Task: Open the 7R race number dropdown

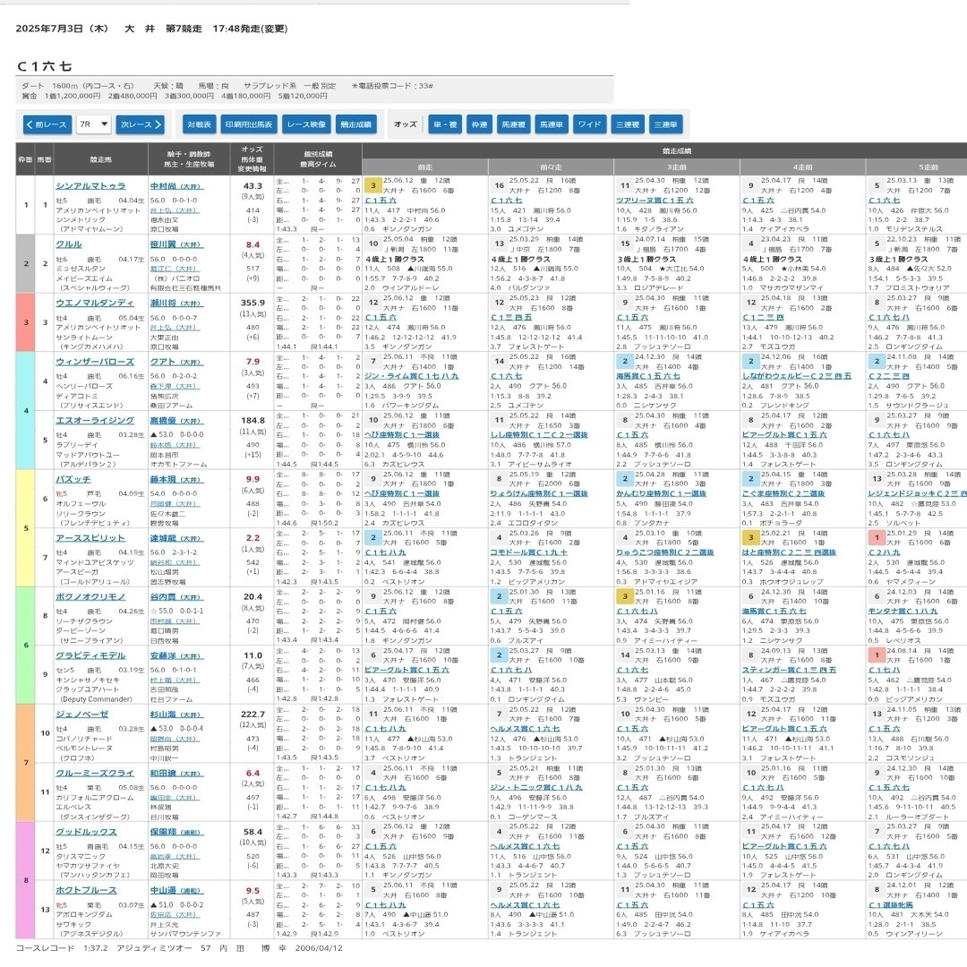Action: pos(94,124)
